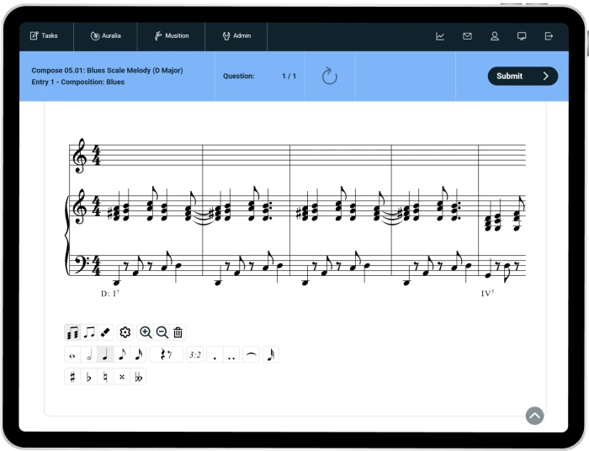Choose the natural accidental
589x451 pixels.
pos(105,377)
